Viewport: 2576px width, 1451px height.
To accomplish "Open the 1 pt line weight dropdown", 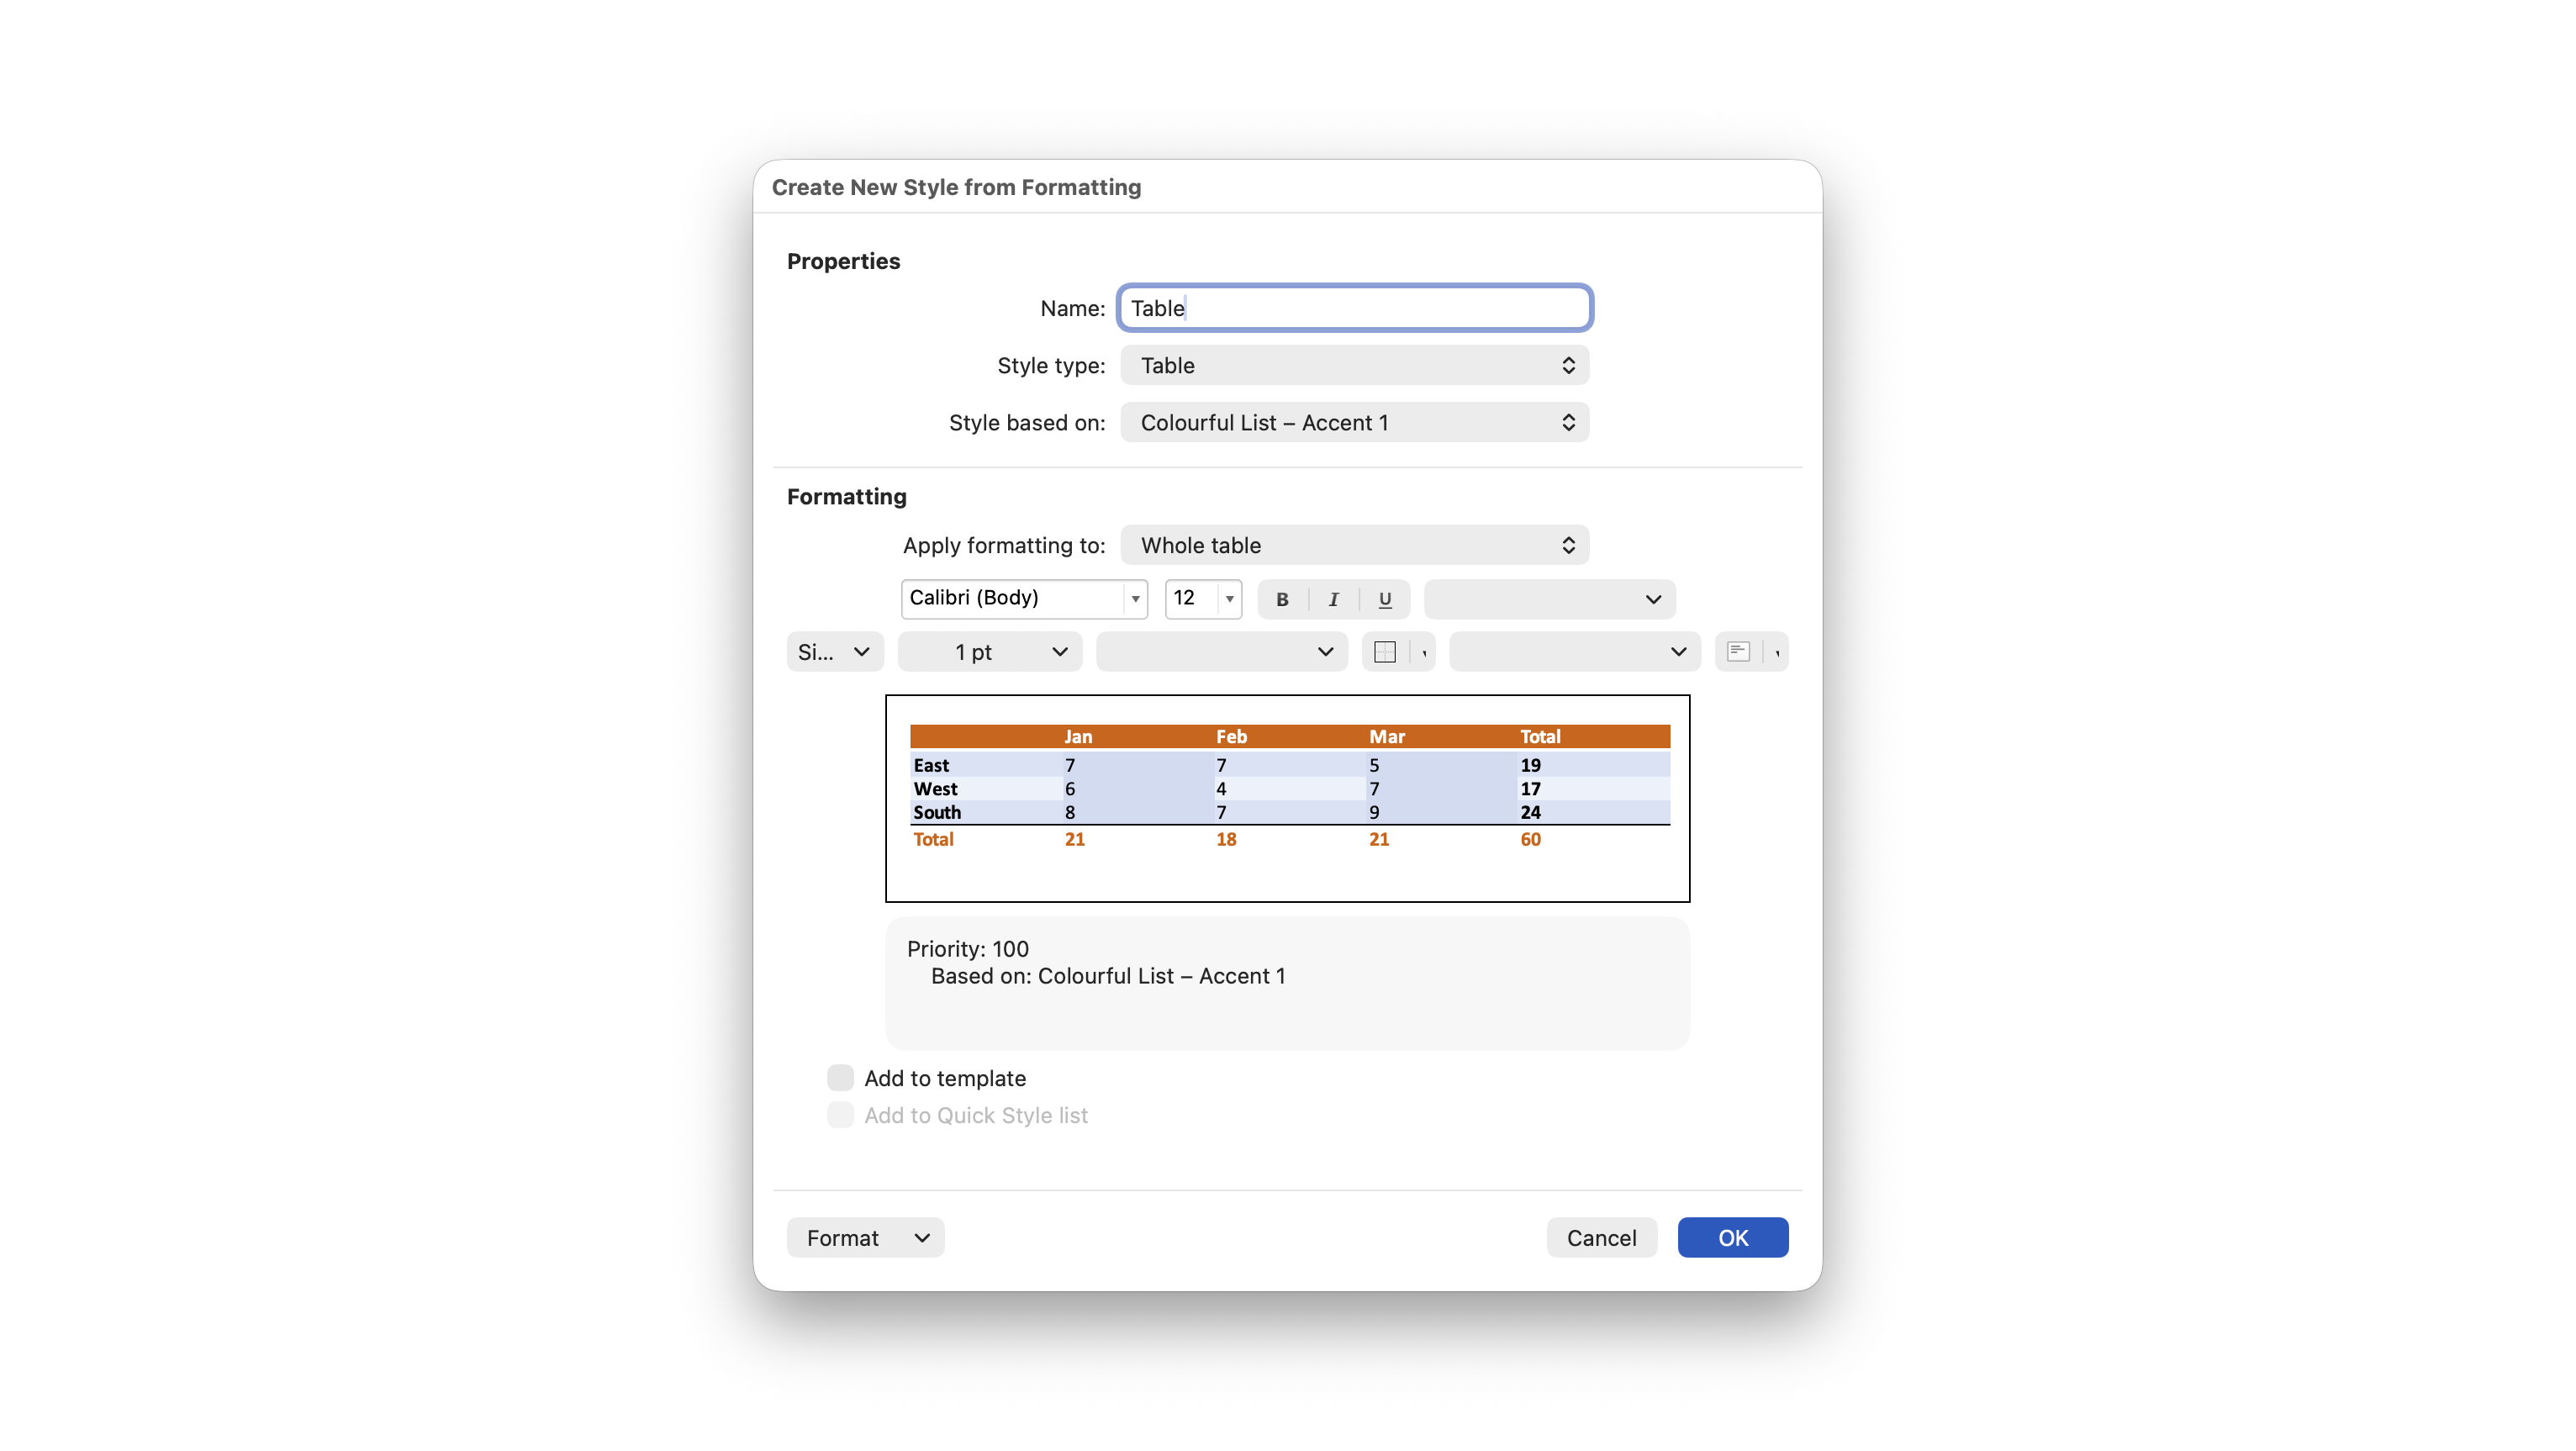I will 989,652.
